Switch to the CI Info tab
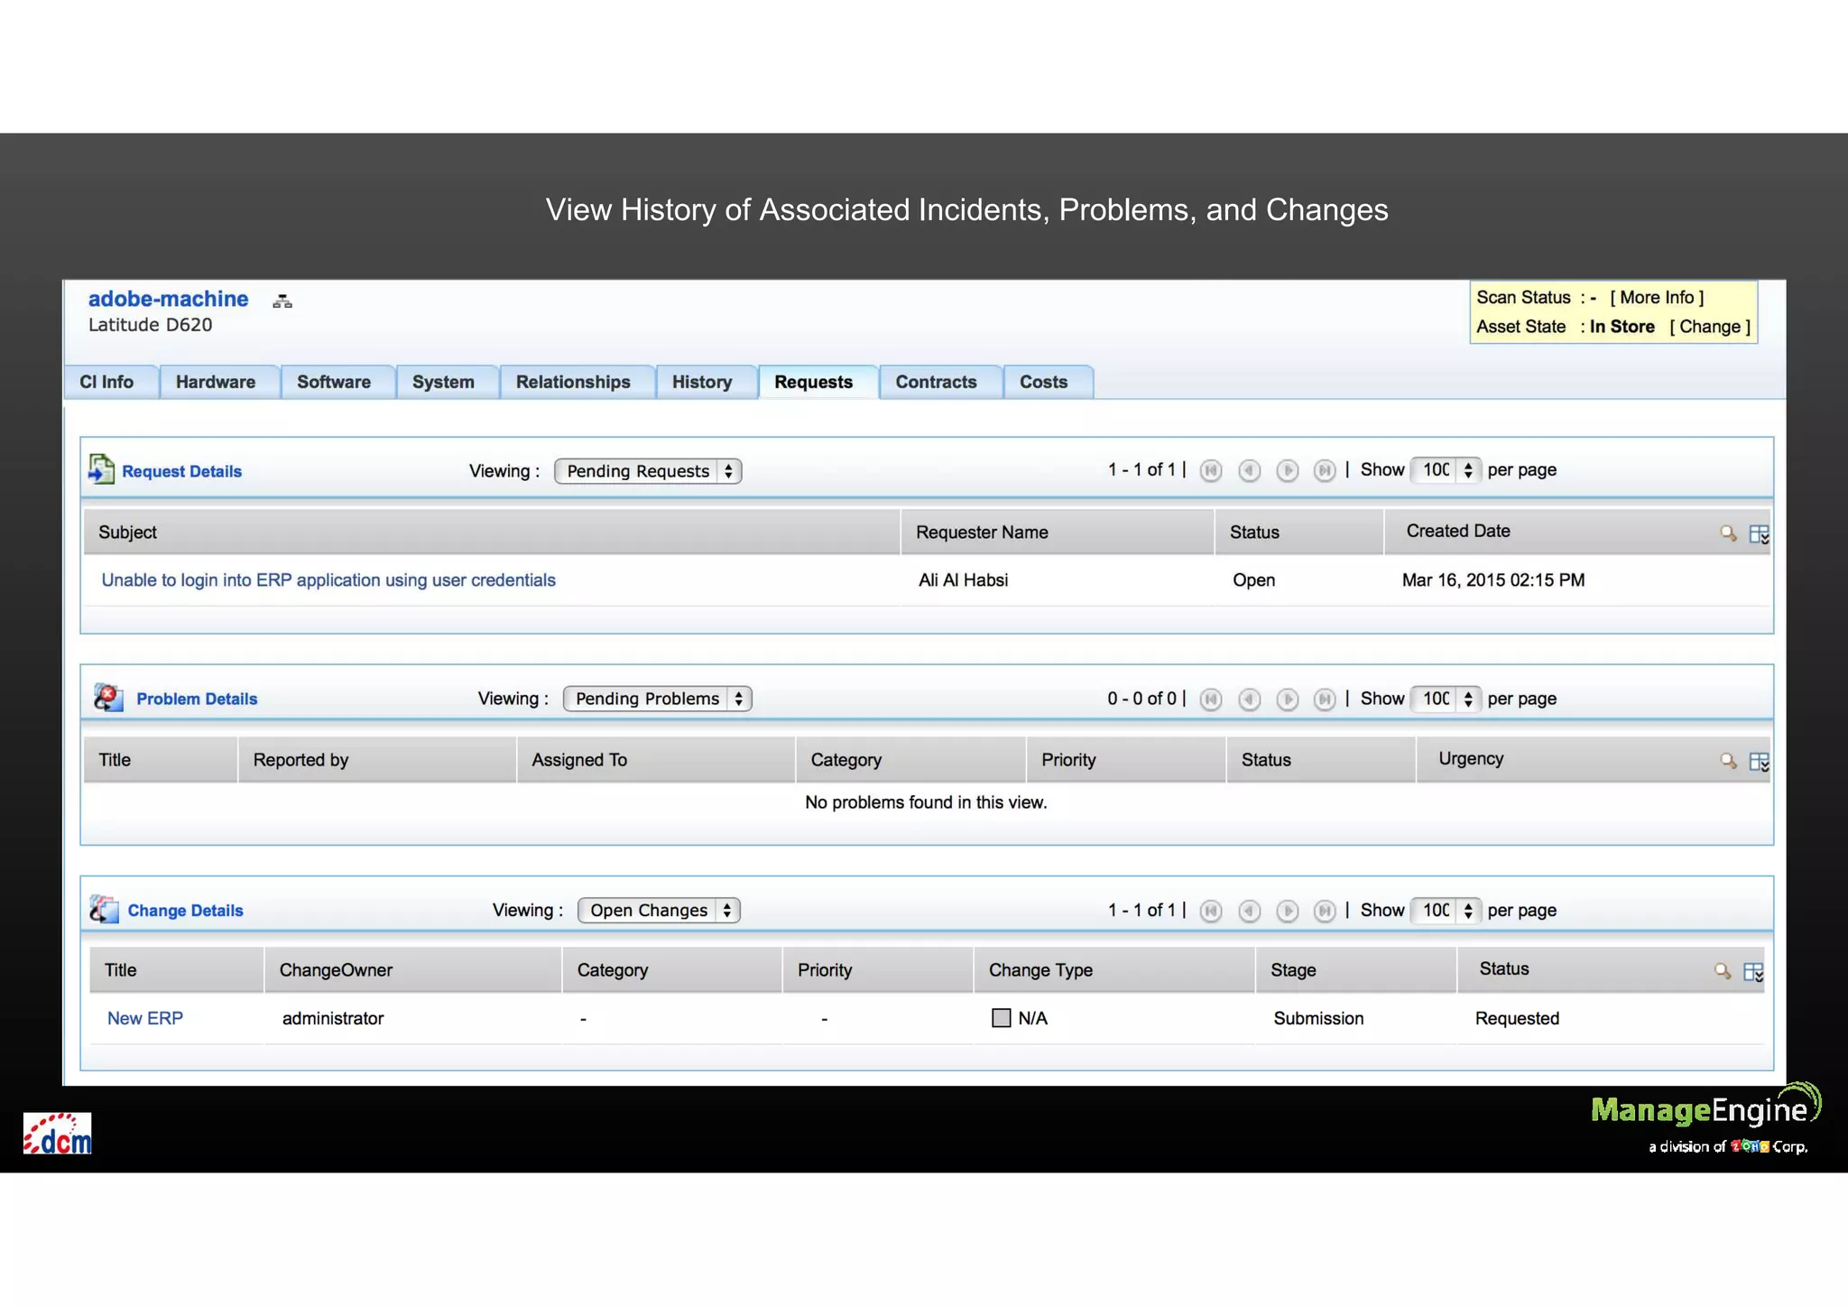 click(112, 382)
